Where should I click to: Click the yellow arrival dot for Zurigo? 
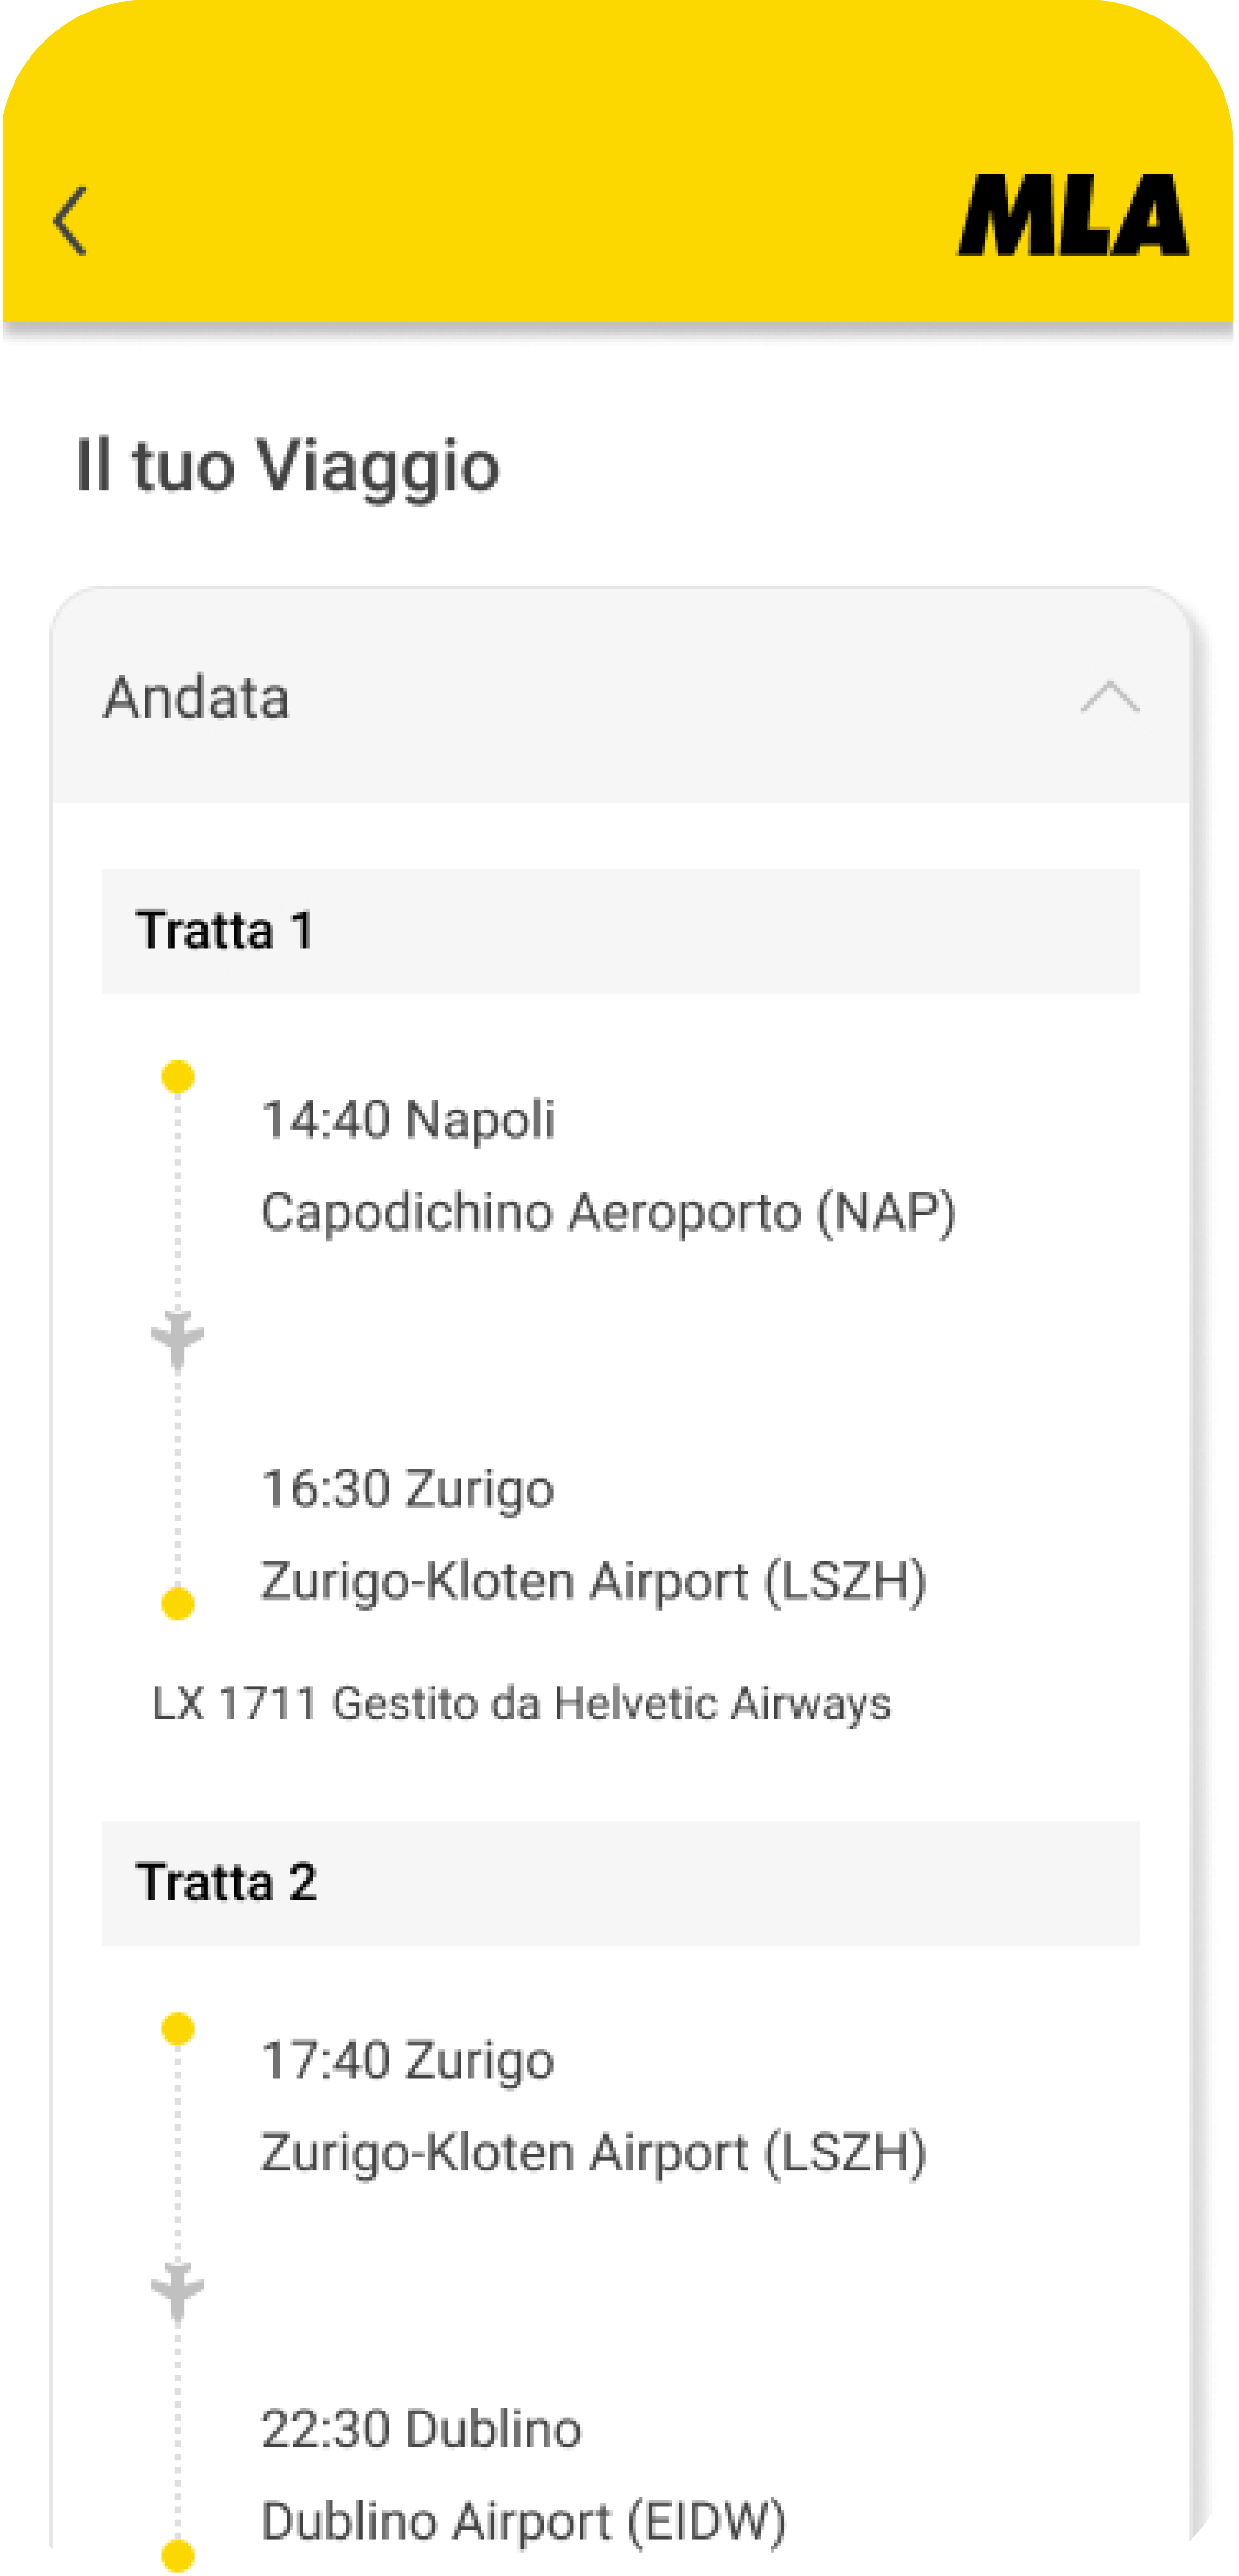pos(178,1604)
